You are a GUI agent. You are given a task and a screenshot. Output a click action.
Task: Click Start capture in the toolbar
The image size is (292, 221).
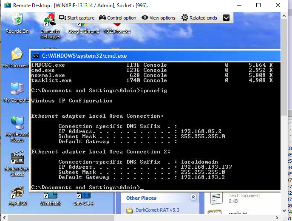point(77,18)
